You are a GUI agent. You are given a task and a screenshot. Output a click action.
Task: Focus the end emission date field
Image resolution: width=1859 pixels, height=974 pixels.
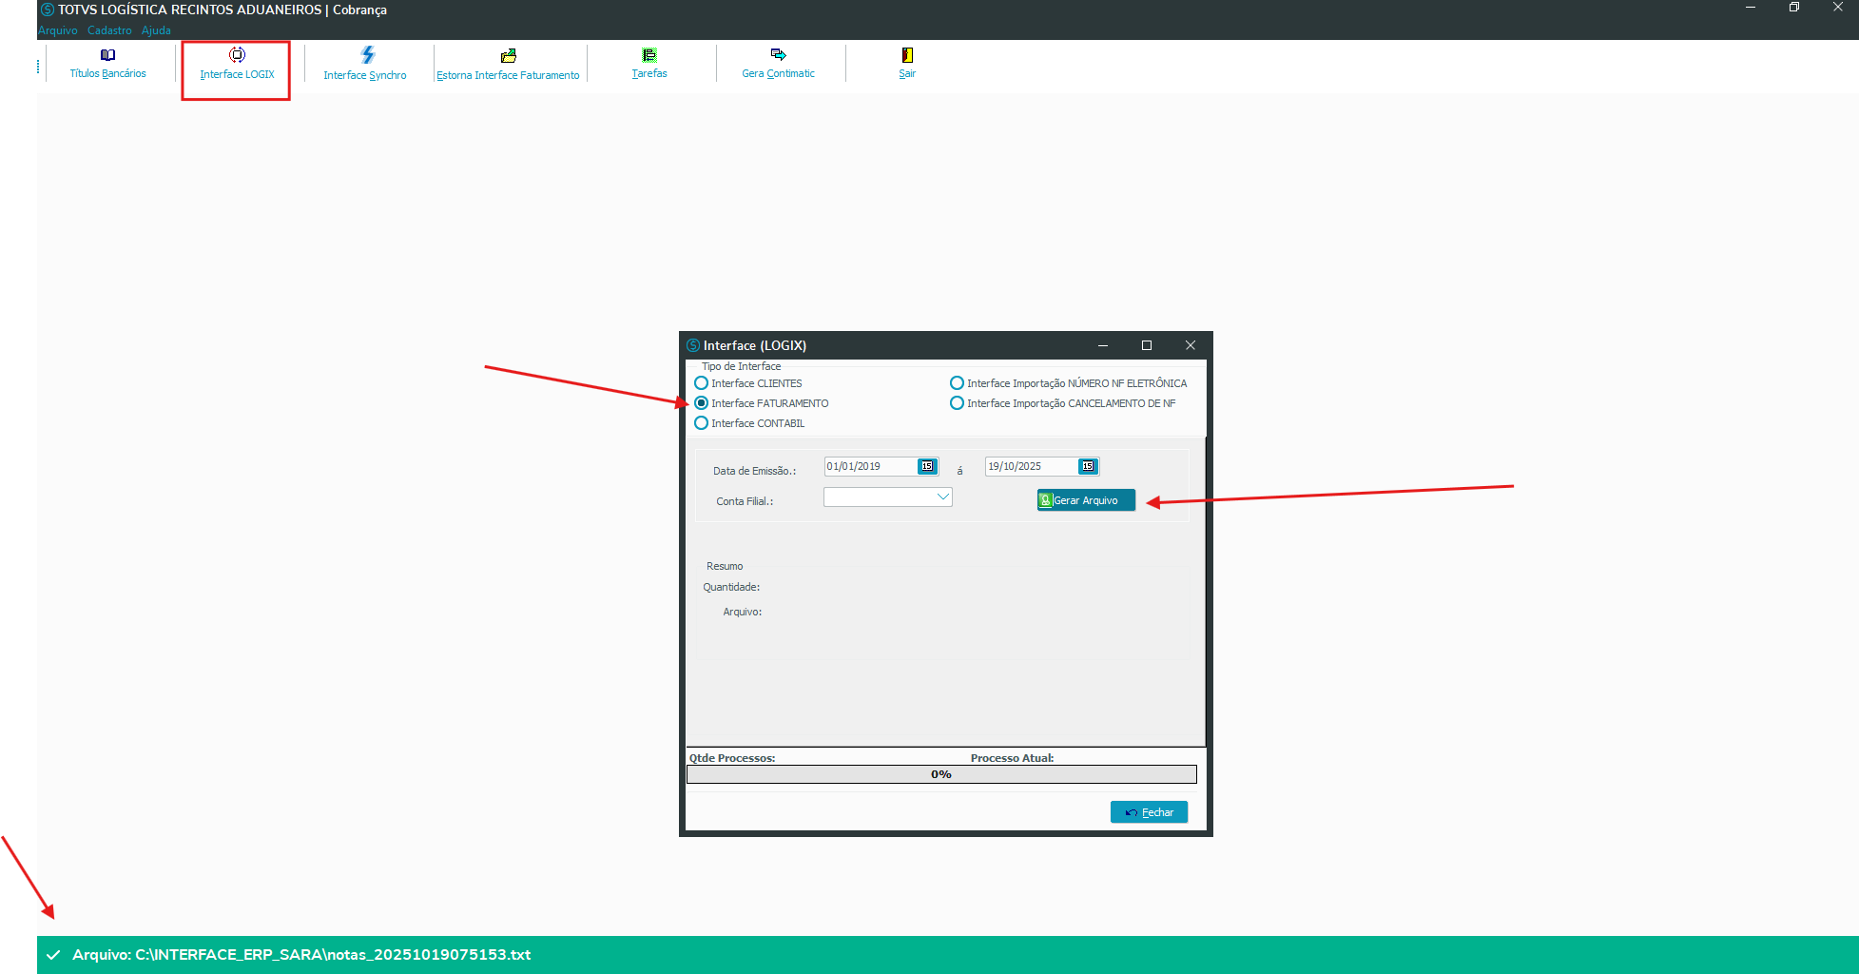(x=1032, y=466)
